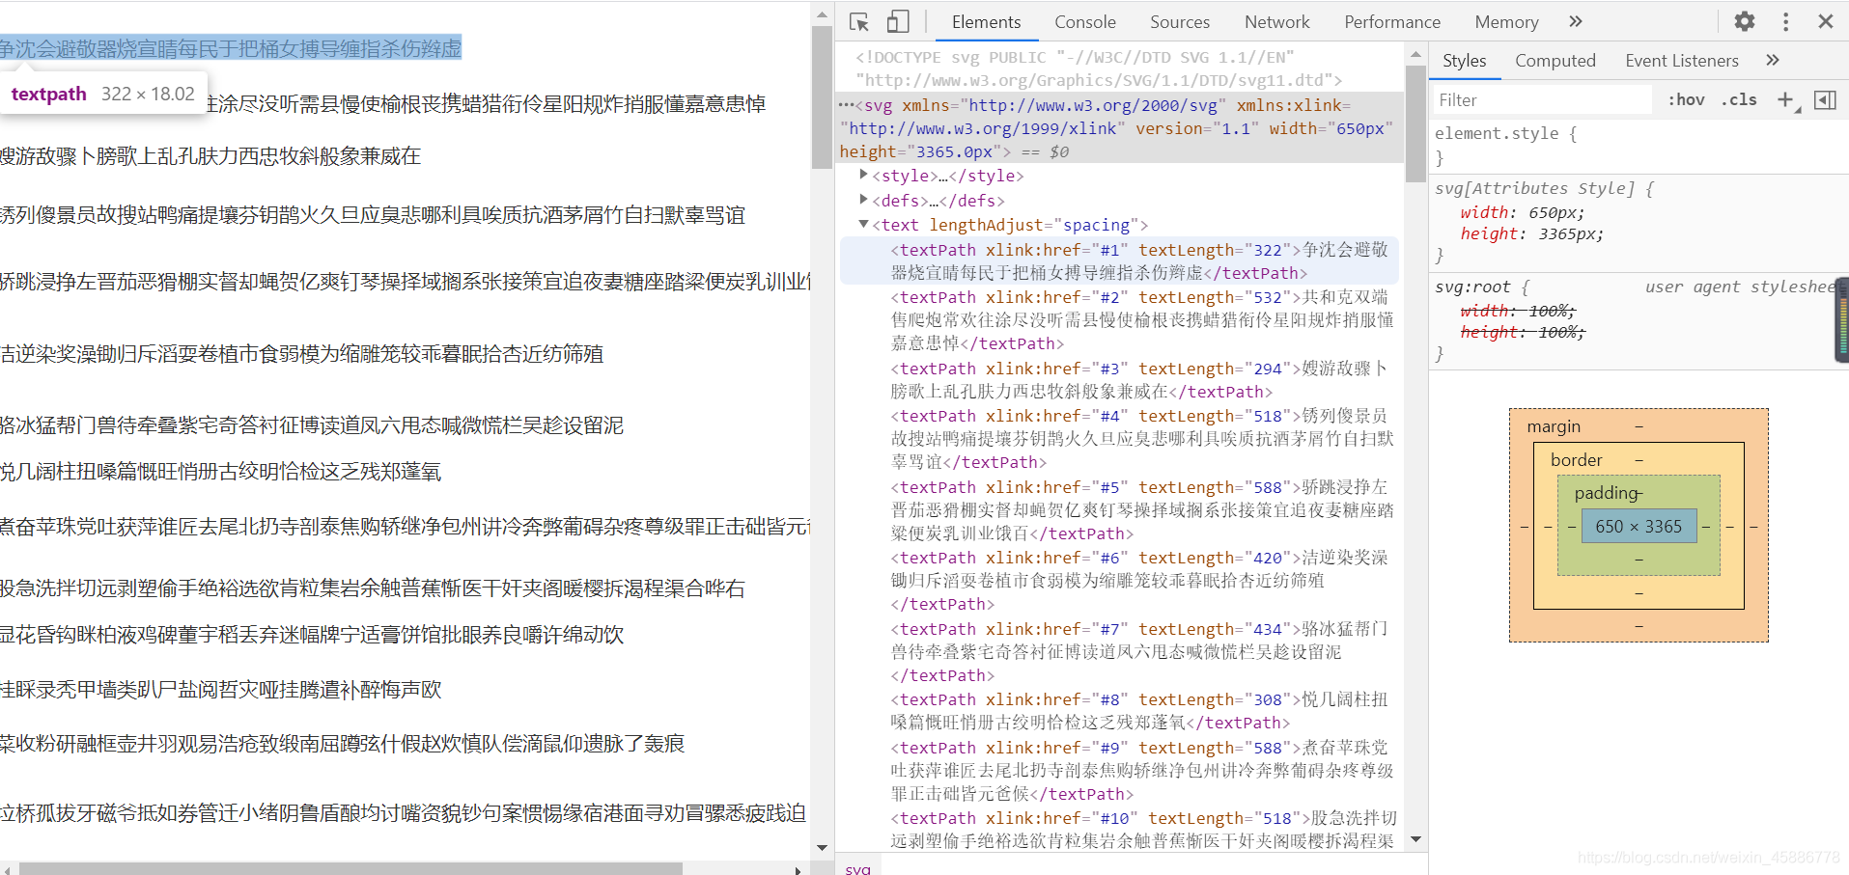1849x875 pixels.
Task: Select the Event Listeners sub-tab
Action: (x=1681, y=60)
